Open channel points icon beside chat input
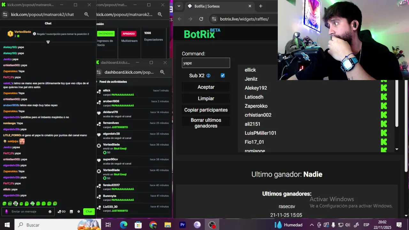Image resolution: width=409 pixels, height=230 pixels. click(x=61, y=211)
